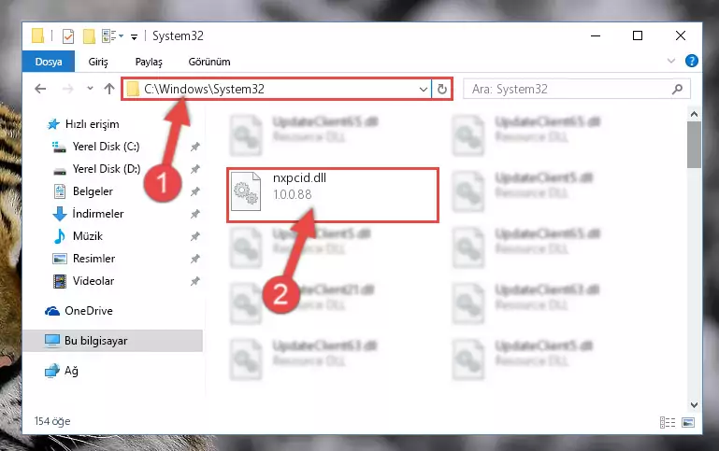
Task: Click the Up one level arrow
Action: coord(109,89)
